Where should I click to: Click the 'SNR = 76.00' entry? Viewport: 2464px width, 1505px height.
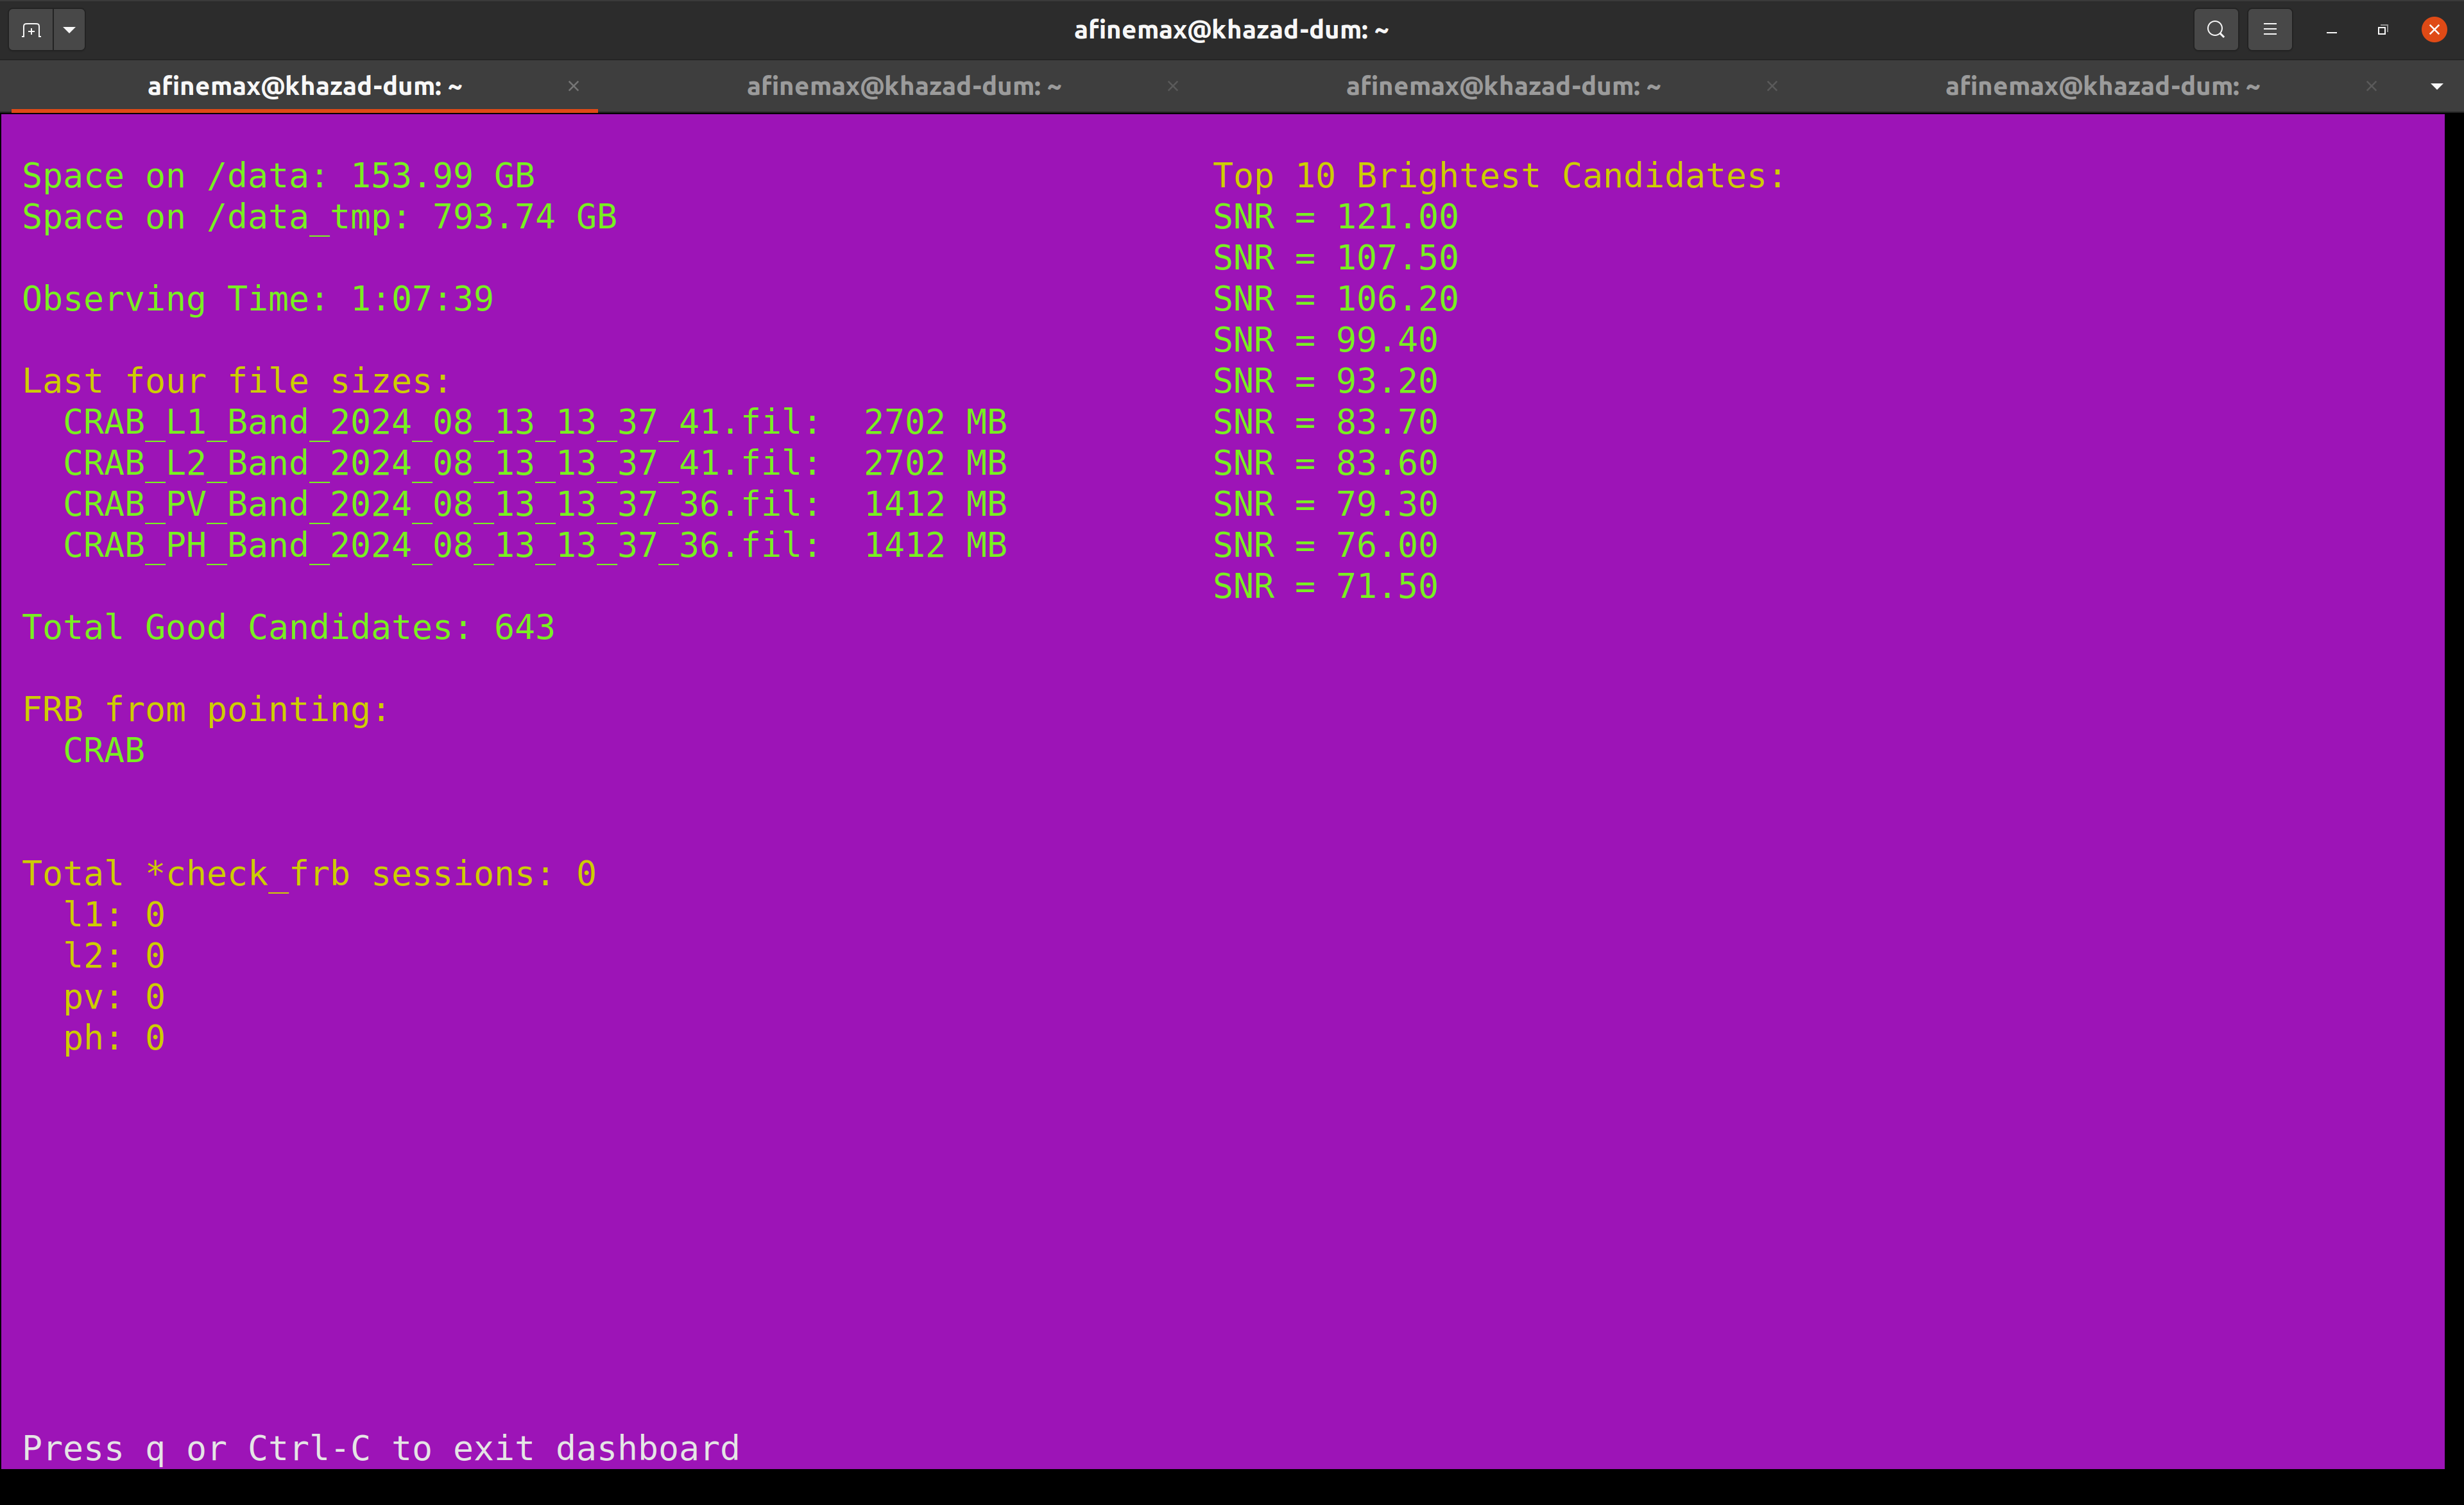tap(1326, 545)
